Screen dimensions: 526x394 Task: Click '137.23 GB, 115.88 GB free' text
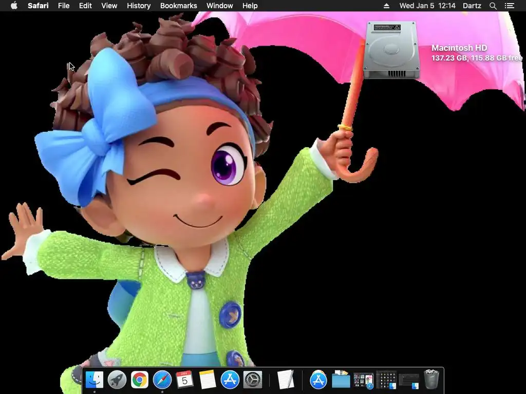click(477, 58)
